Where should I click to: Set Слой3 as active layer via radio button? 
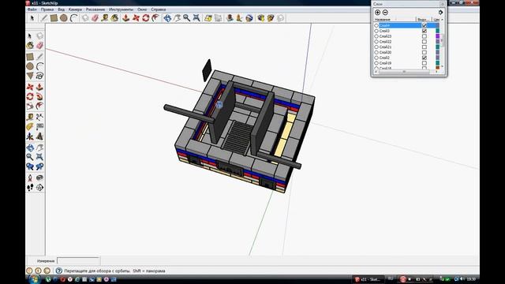coord(376,31)
